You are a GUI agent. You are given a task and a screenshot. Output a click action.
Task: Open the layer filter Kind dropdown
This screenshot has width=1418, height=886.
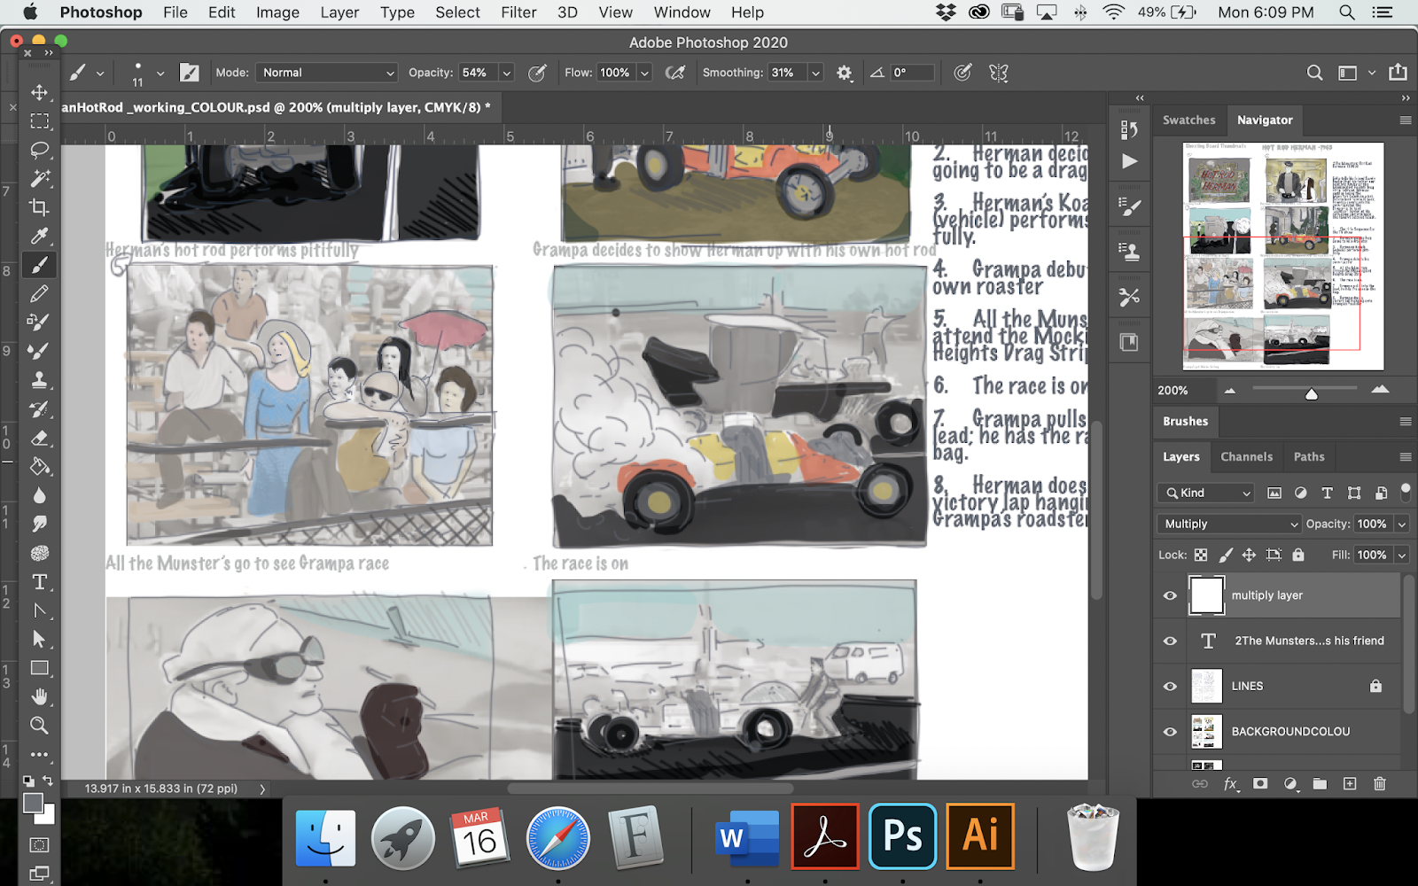tap(1206, 493)
